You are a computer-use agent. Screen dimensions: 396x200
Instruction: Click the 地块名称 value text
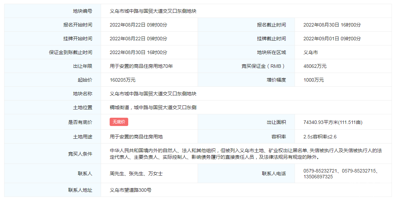[153, 94]
